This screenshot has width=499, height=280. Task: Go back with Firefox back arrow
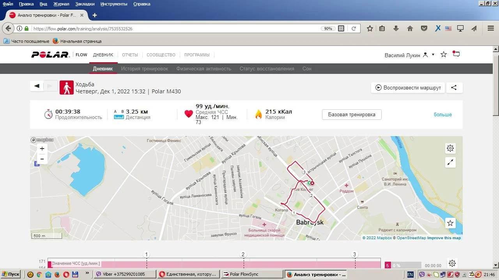8,28
